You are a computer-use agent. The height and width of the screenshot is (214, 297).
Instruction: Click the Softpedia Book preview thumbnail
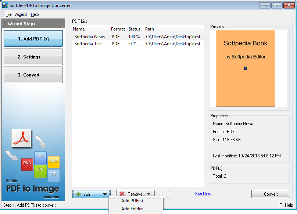tap(246, 68)
